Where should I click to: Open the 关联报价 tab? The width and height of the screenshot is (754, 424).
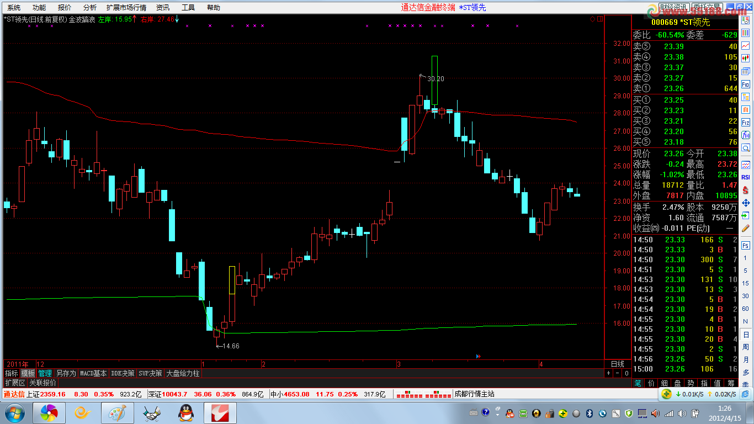[43, 383]
